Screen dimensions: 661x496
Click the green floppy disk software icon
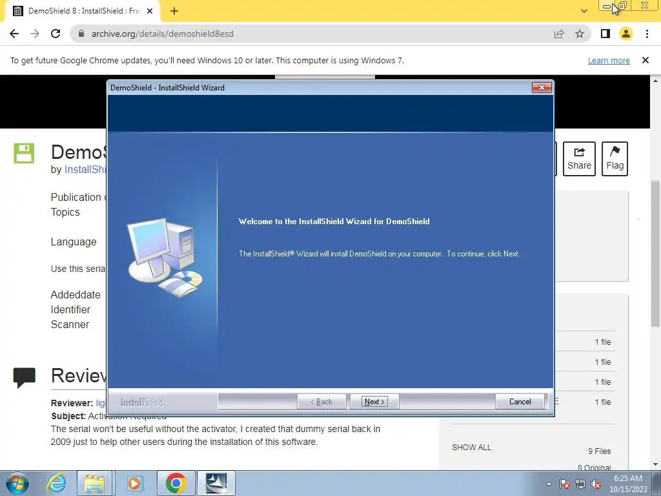[x=24, y=153]
